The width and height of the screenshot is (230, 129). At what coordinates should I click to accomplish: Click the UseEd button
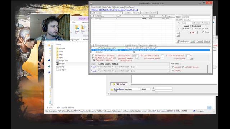[x=207, y=42]
